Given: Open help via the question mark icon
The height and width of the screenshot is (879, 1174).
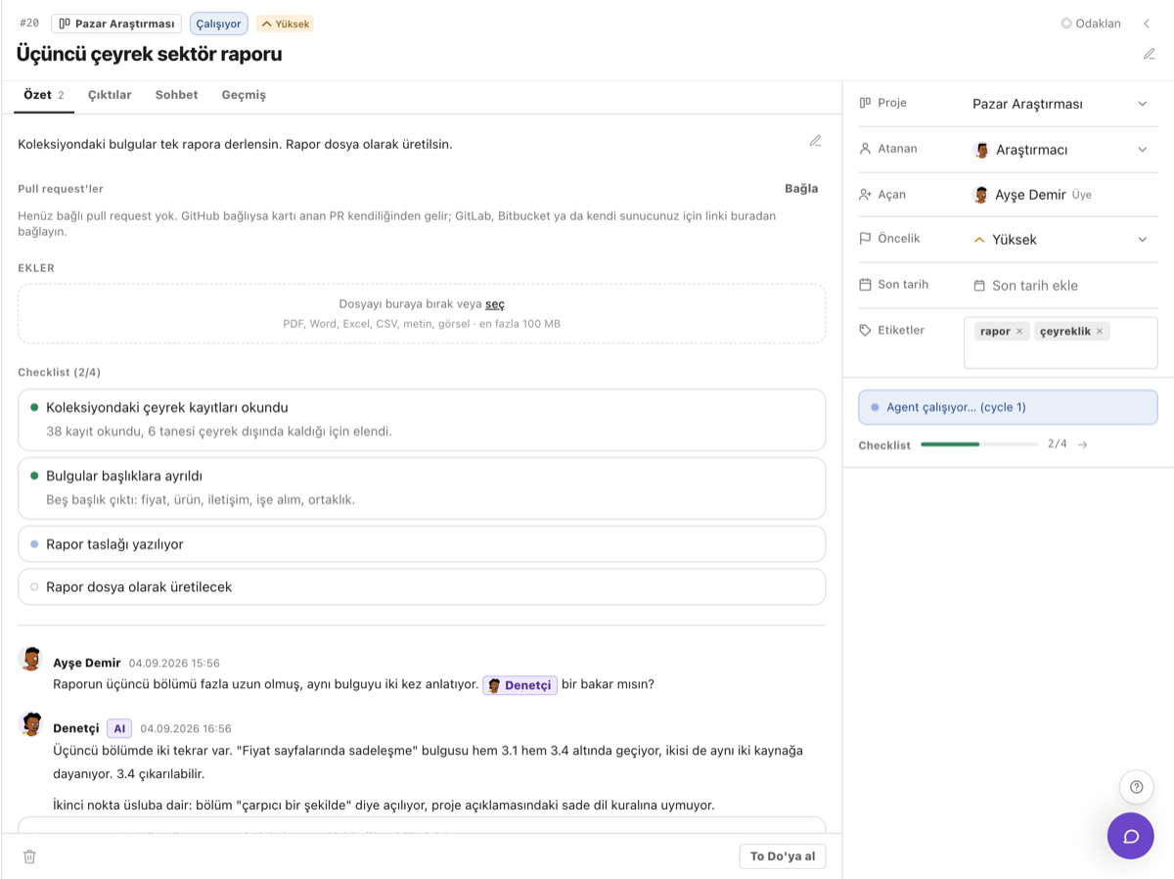Looking at the screenshot, I should pyautogui.click(x=1136, y=787).
